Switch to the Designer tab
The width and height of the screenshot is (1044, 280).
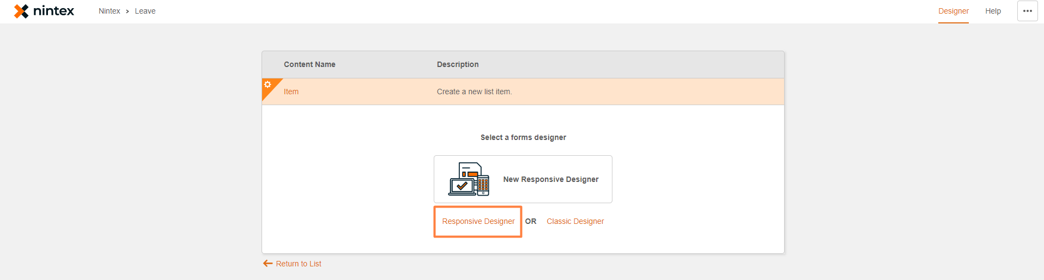953,11
